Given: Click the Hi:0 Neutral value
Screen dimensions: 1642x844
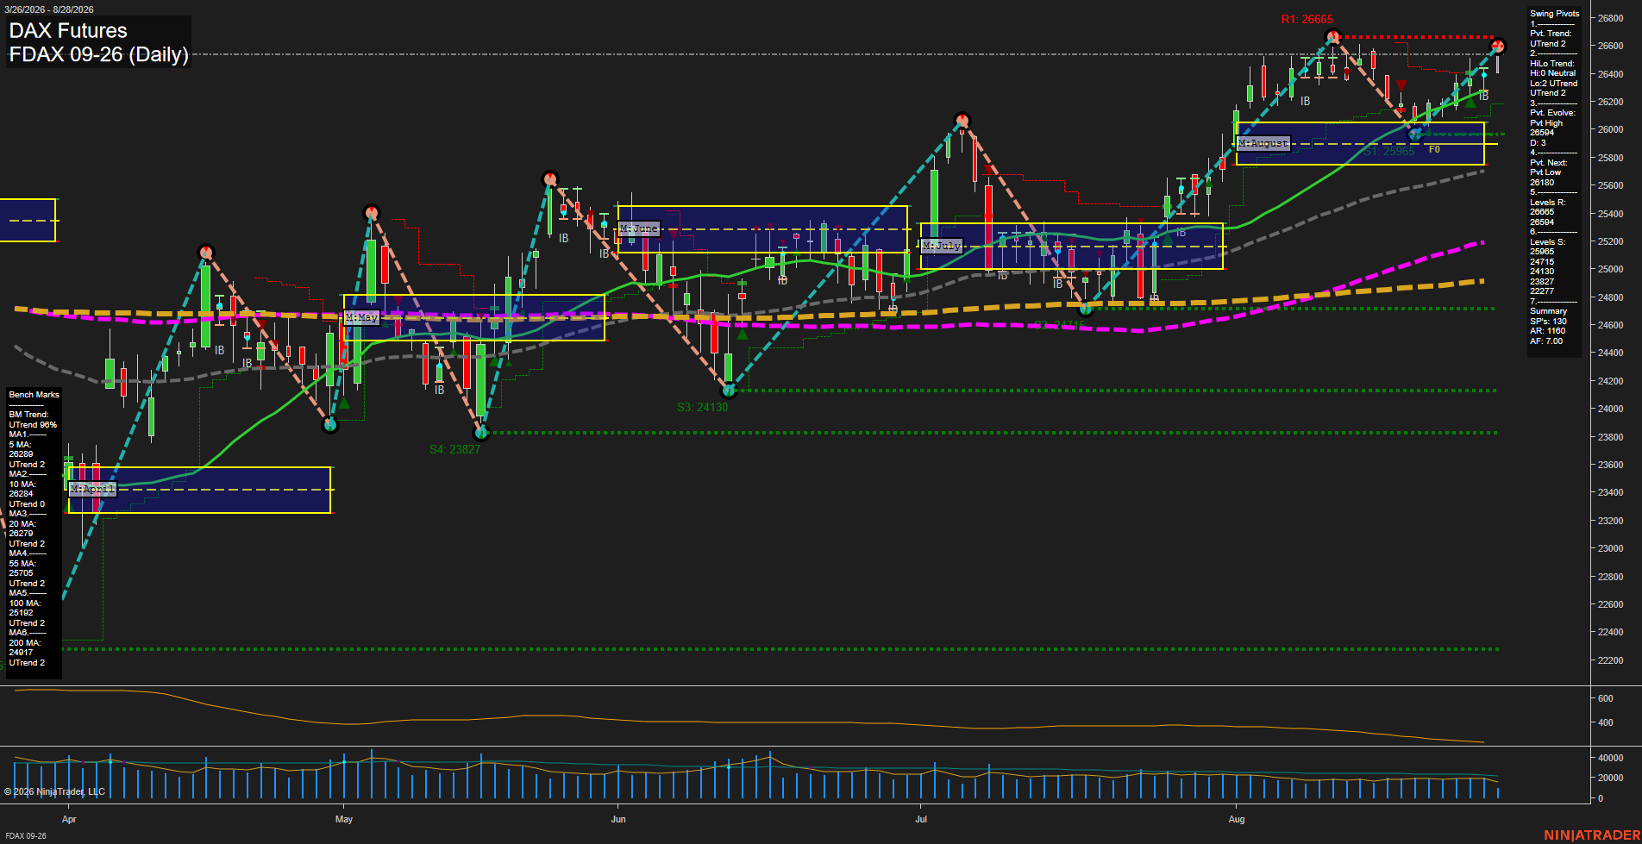Looking at the screenshot, I should click(x=1552, y=73).
